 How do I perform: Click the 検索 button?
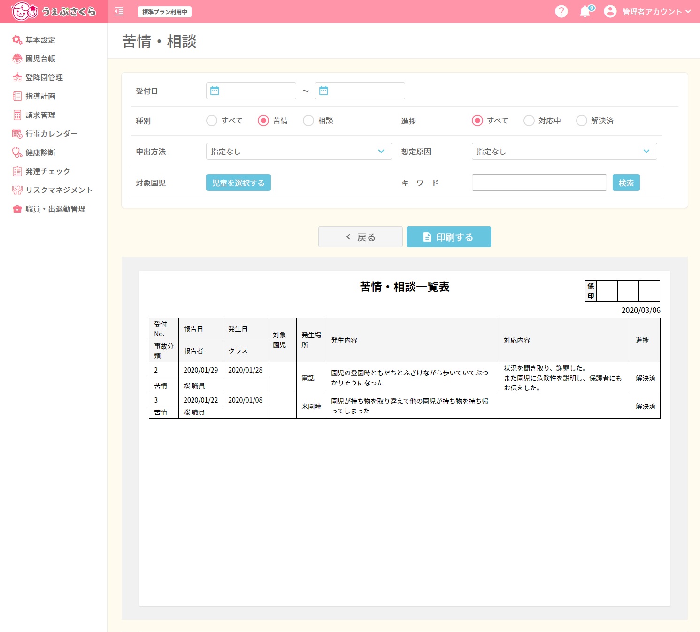(x=626, y=183)
